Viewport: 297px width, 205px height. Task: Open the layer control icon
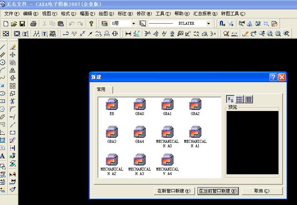[104, 24]
